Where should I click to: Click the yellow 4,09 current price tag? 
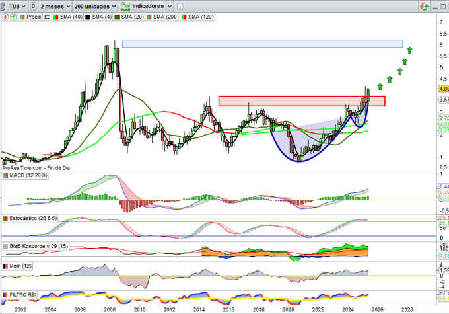444,89
